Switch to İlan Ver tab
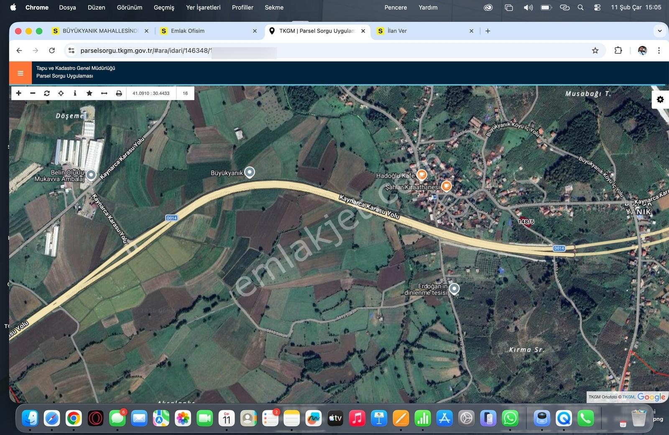The image size is (669, 435). click(426, 31)
